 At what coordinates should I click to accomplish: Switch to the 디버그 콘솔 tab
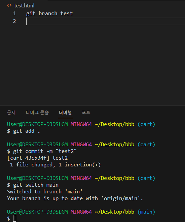click(37, 113)
